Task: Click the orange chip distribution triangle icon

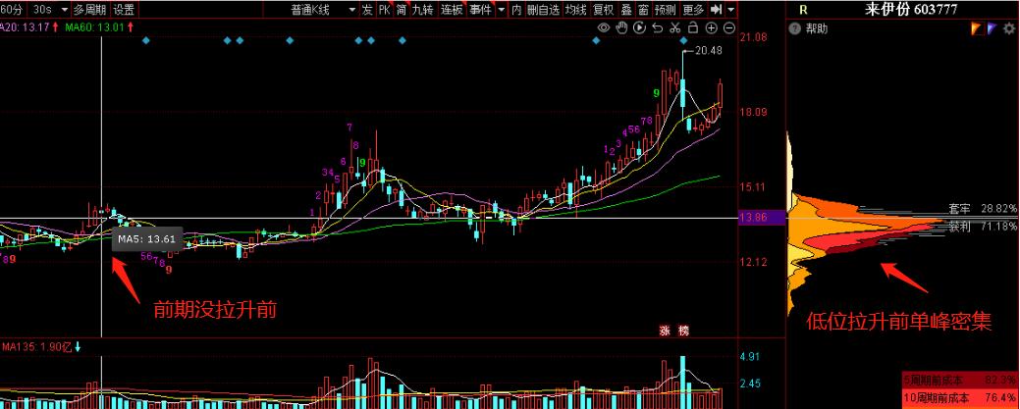Action: [977, 28]
